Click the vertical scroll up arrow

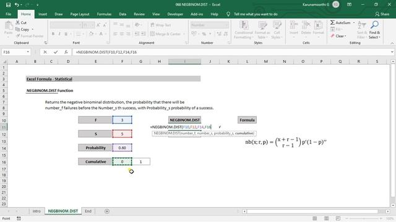pos(393,62)
